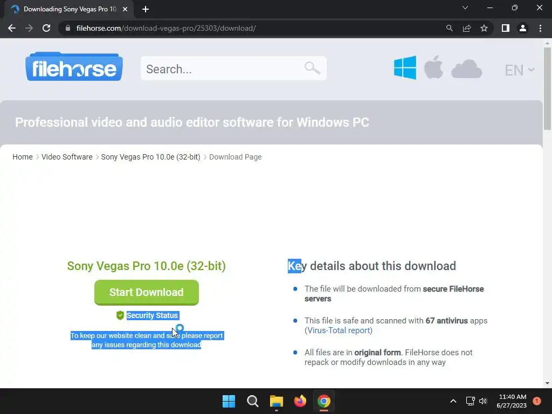552x414 pixels.
Task: Open the Virus-Total report link
Action: [339, 330]
